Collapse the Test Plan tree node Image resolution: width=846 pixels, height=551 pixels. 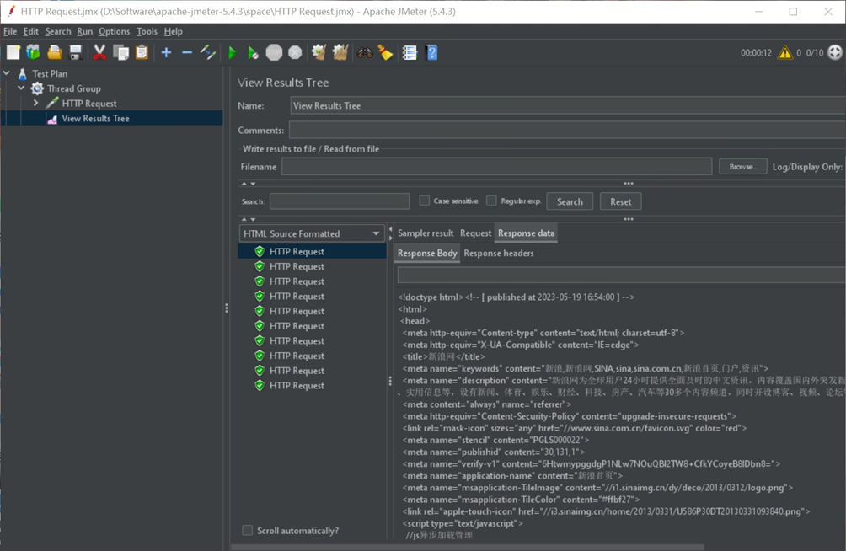coord(7,72)
